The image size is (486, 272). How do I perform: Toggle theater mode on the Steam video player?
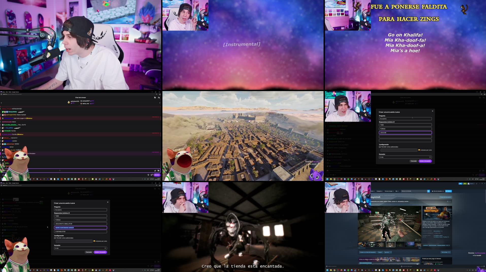tap(416, 240)
